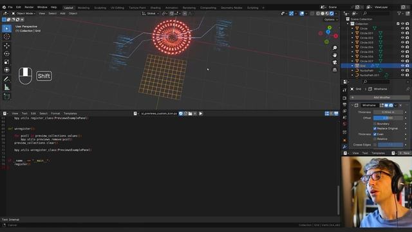This screenshot has width=412, height=232.
Task: Disable rendering of NurbsPath camera icon
Action: point(407,70)
